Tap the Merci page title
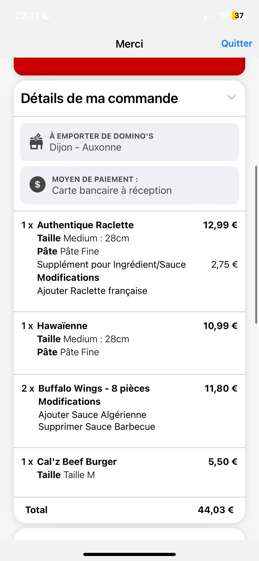This screenshot has height=561, width=259. pyautogui.click(x=129, y=44)
